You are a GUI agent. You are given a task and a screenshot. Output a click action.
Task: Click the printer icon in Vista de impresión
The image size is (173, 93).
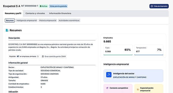click(x=152, y=6)
